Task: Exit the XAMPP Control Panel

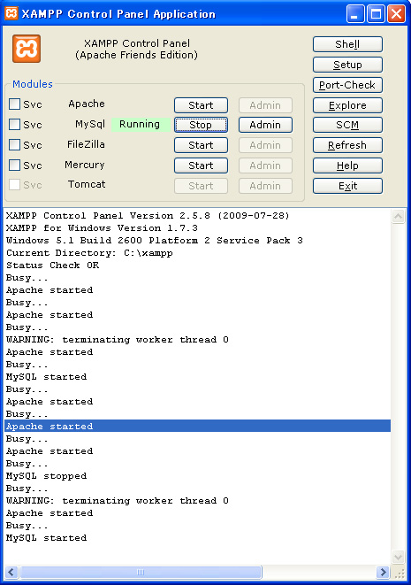Action: click(347, 186)
